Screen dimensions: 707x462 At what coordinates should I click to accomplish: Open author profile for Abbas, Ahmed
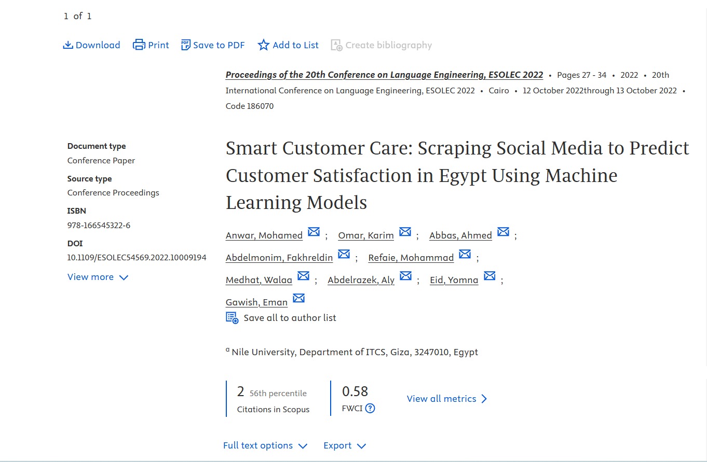click(x=460, y=235)
